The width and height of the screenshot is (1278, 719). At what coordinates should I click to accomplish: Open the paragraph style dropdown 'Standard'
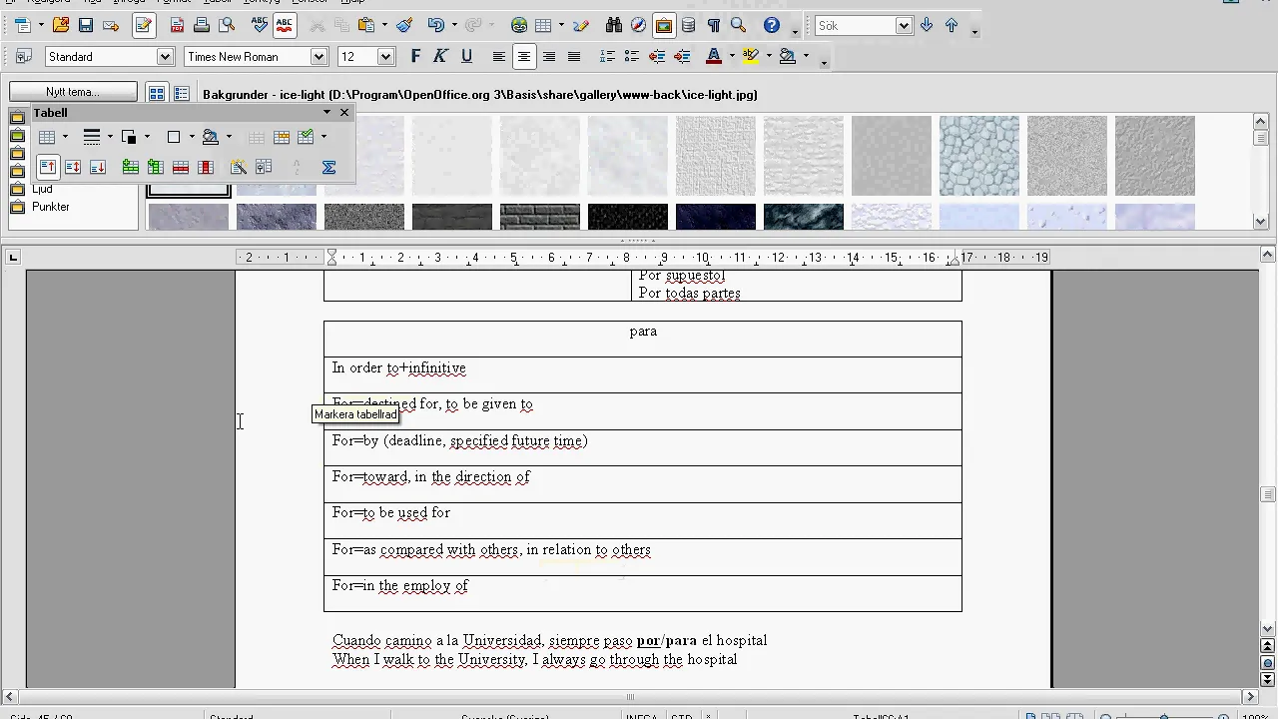click(x=166, y=57)
